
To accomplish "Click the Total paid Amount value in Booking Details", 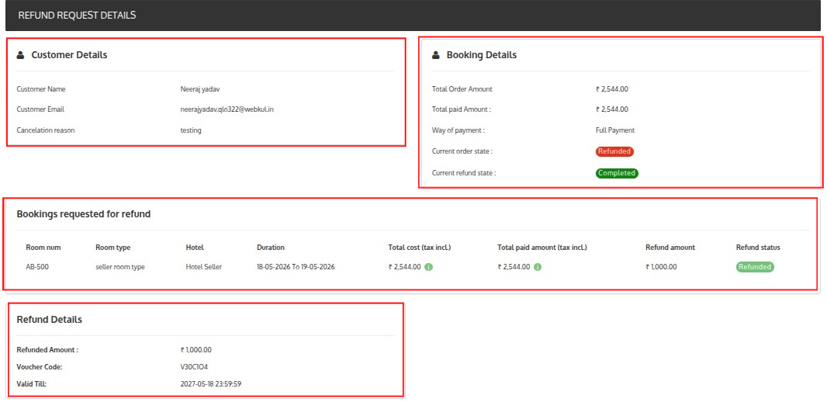I will point(612,109).
